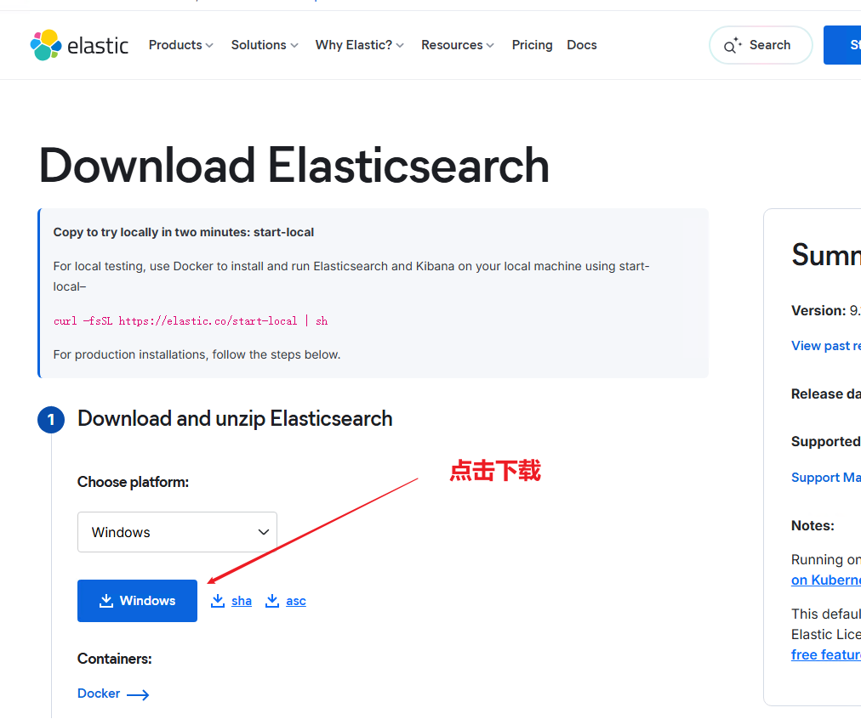Click the platform dropdown arrow
Screen dimensions: 861x719
tap(264, 532)
